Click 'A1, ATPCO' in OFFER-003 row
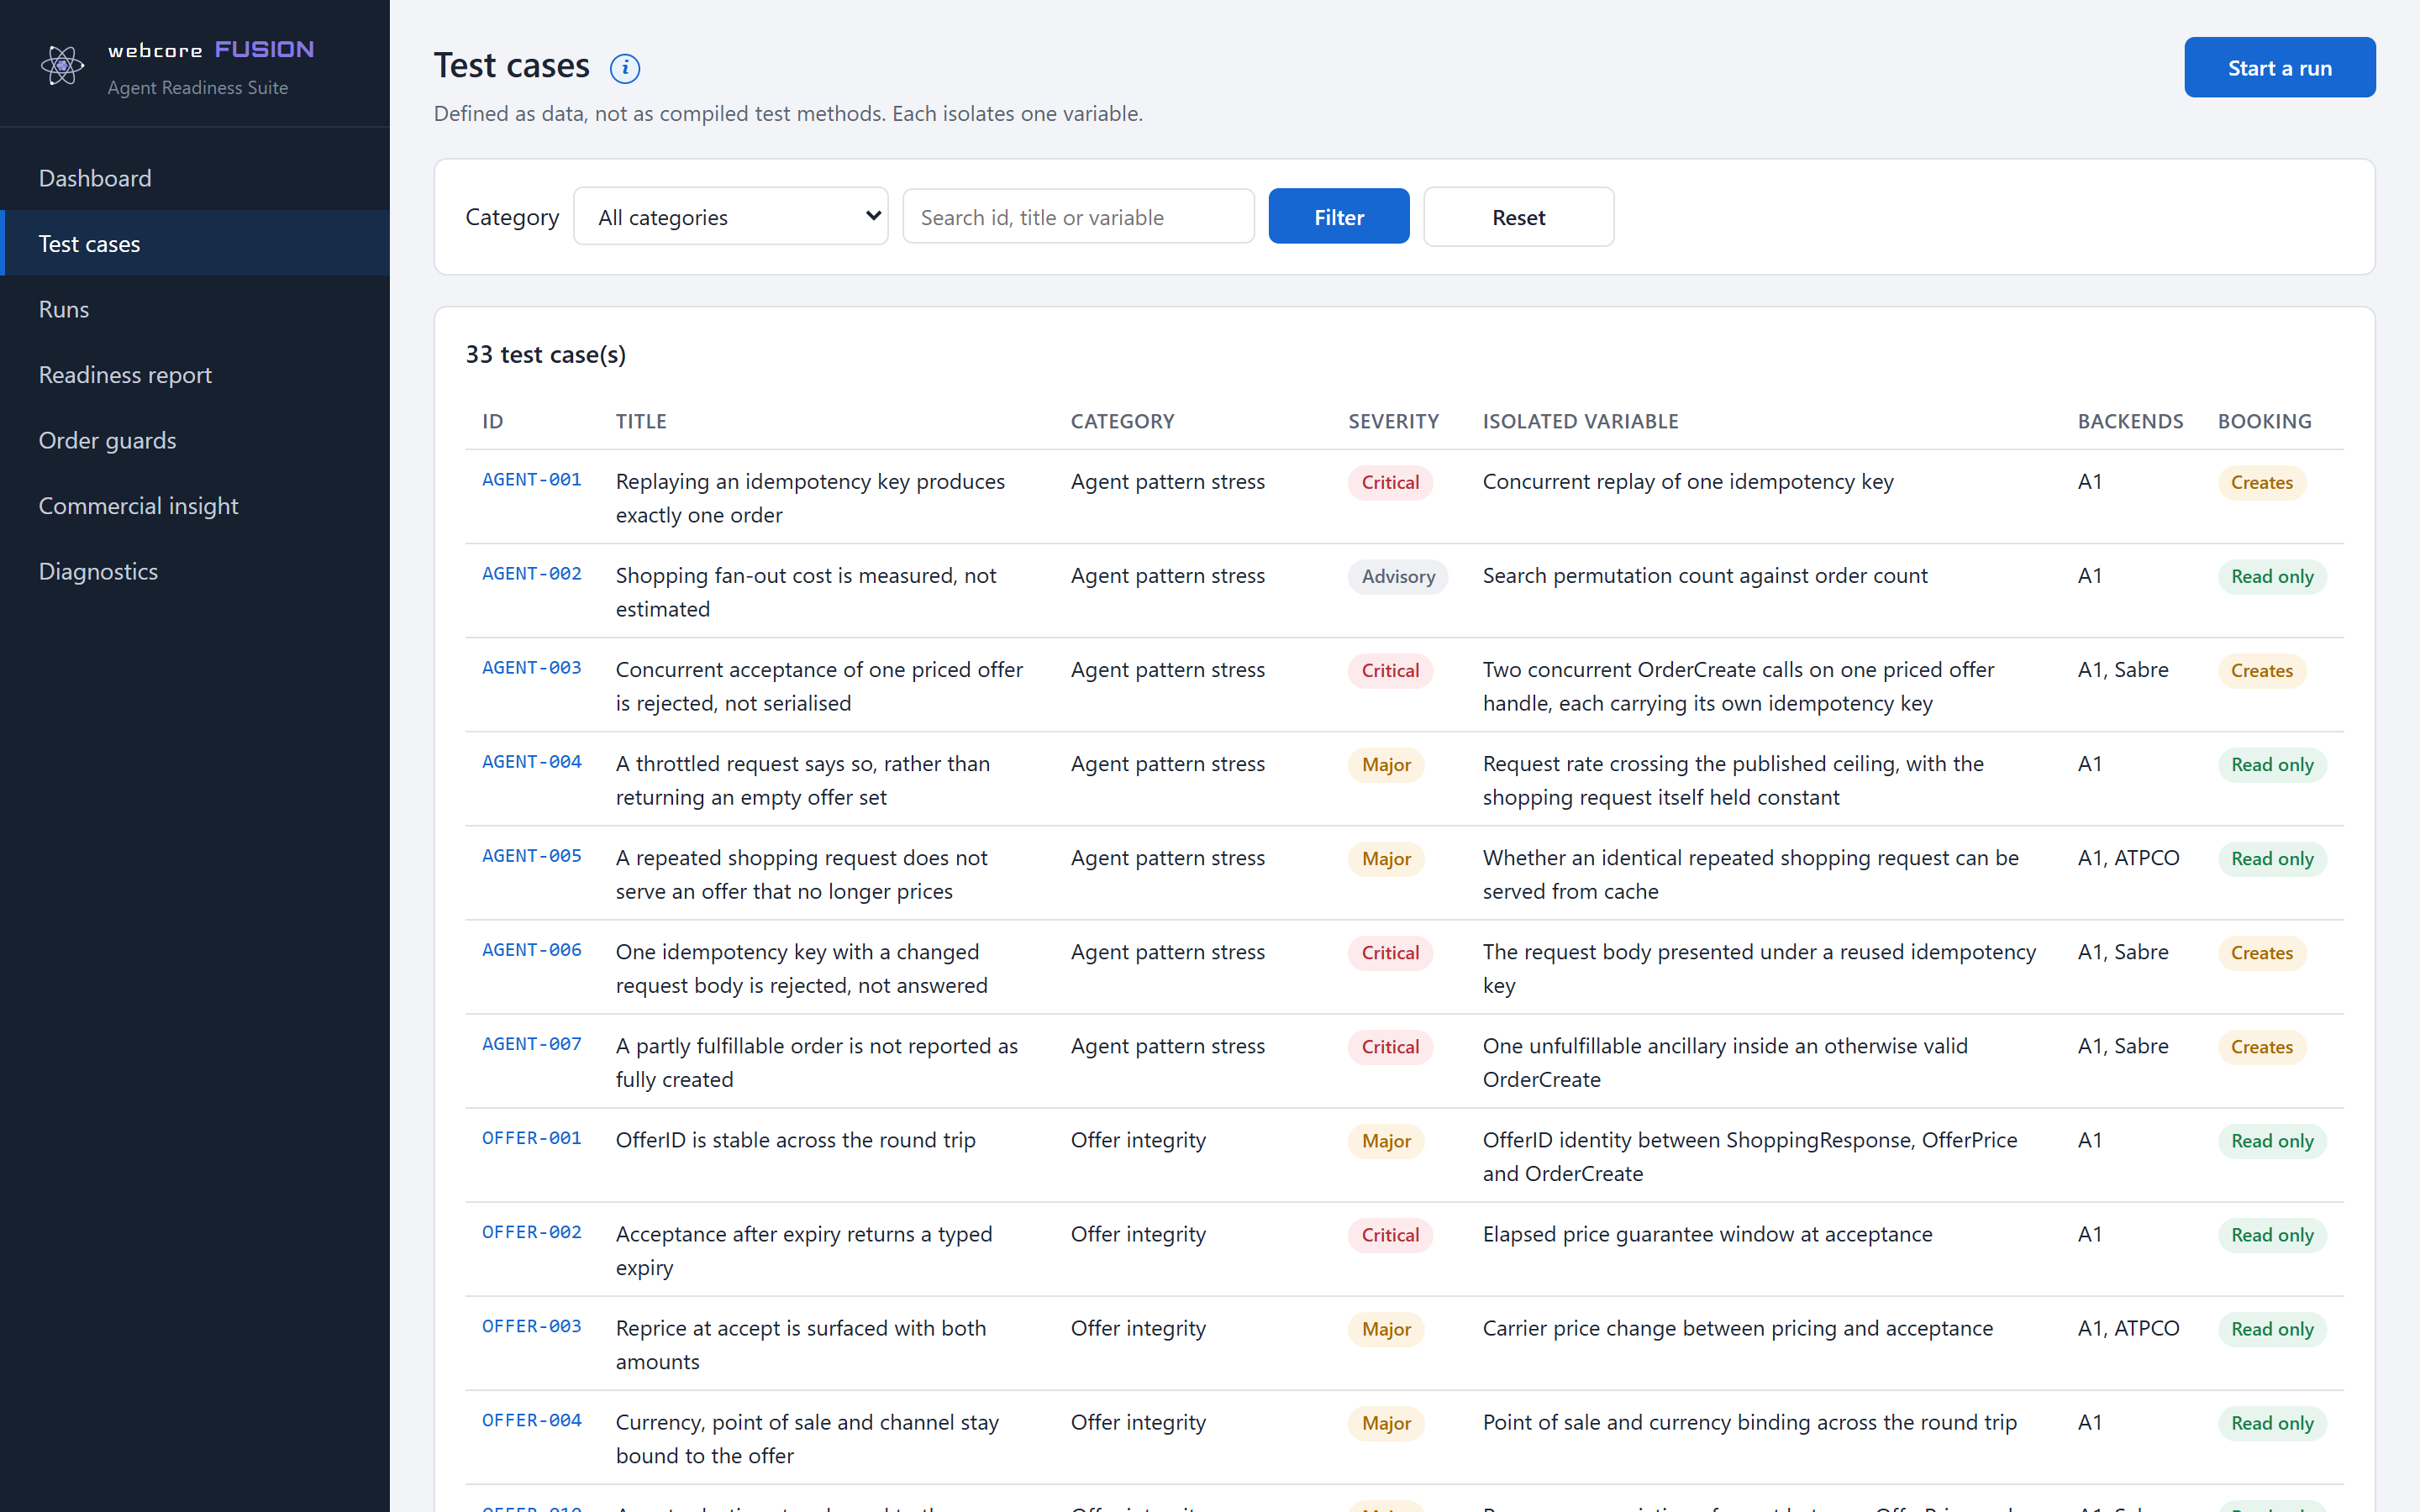The width and height of the screenshot is (2420, 1512). [2128, 1328]
